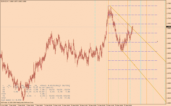This screenshot has width=171, height=106.
Task: Click the 1.6985 price axis label
Action: [169, 23]
